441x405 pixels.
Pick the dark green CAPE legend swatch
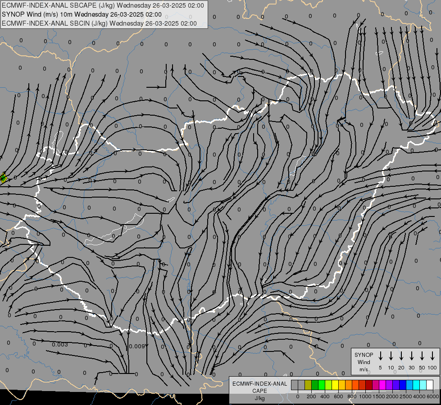tap(315, 385)
